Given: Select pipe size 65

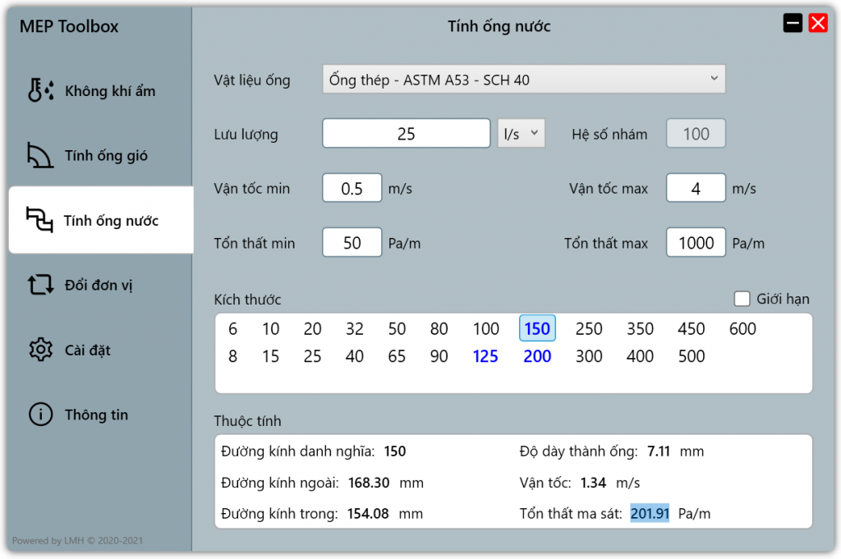Looking at the screenshot, I should pos(397,356).
